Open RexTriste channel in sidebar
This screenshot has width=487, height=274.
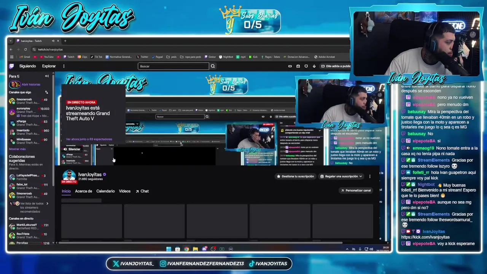click(x=29, y=236)
